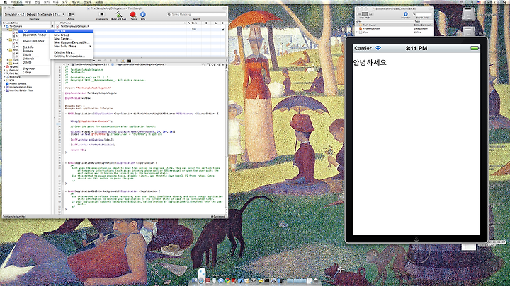The height and width of the screenshot is (286, 510).
Task: Click the Inspector icon in xib window
Action: [x=406, y=14]
